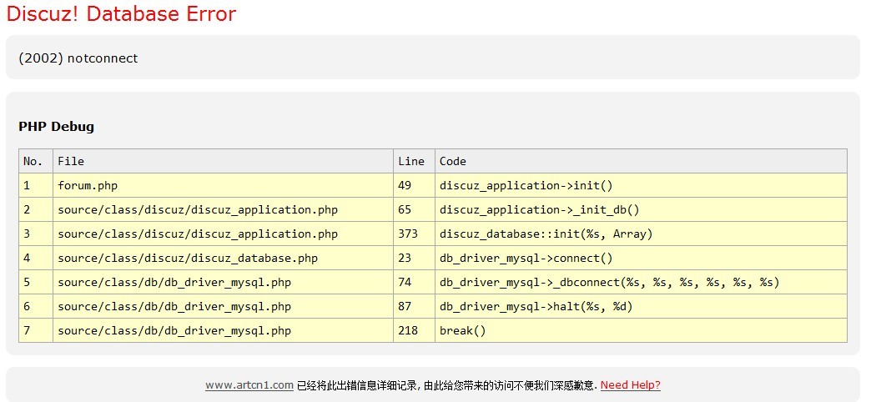Click the db_driver_mysql.php file in row 5
This screenshot has width=886, height=402.
click(x=224, y=282)
